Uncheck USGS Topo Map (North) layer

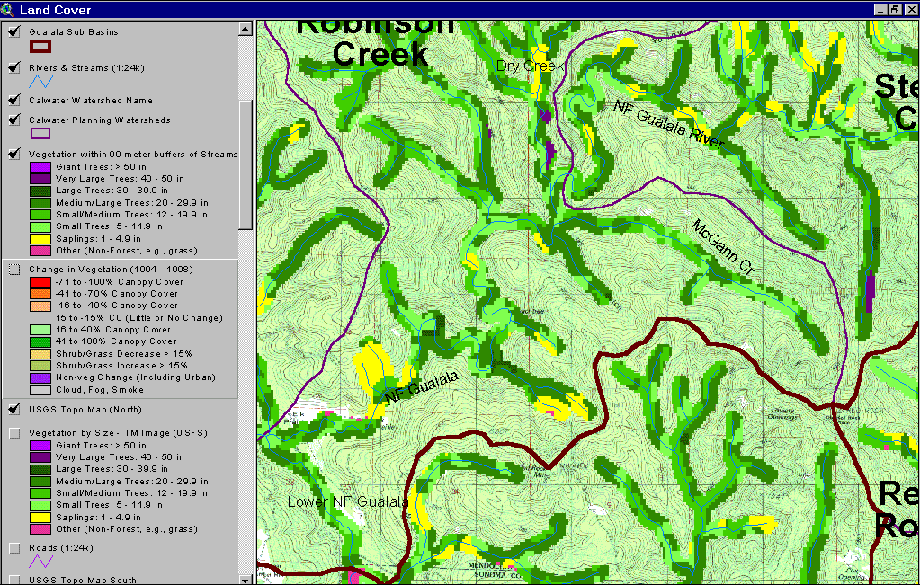pos(14,409)
